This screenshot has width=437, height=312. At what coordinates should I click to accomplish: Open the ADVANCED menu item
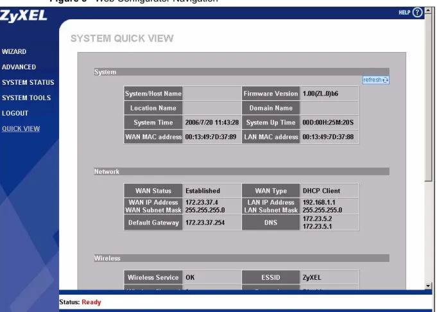[x=19, y=67]
